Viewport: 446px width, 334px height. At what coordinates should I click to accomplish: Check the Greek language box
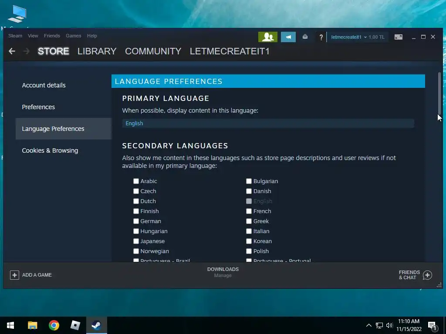click(x=249, y=221)
